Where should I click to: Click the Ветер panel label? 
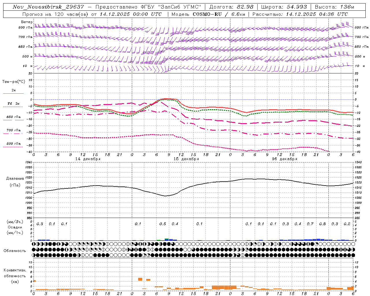[x=27, y=22]
